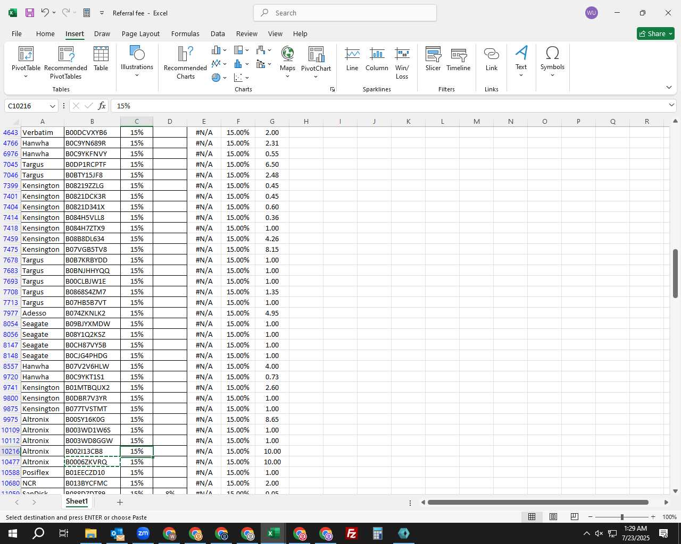Select column C header
This screenshot has height=544, width=681.
click(137, 122)
